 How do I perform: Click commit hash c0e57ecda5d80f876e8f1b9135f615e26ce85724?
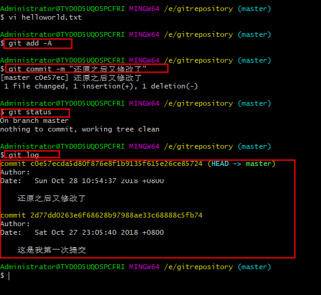[116, 163]
